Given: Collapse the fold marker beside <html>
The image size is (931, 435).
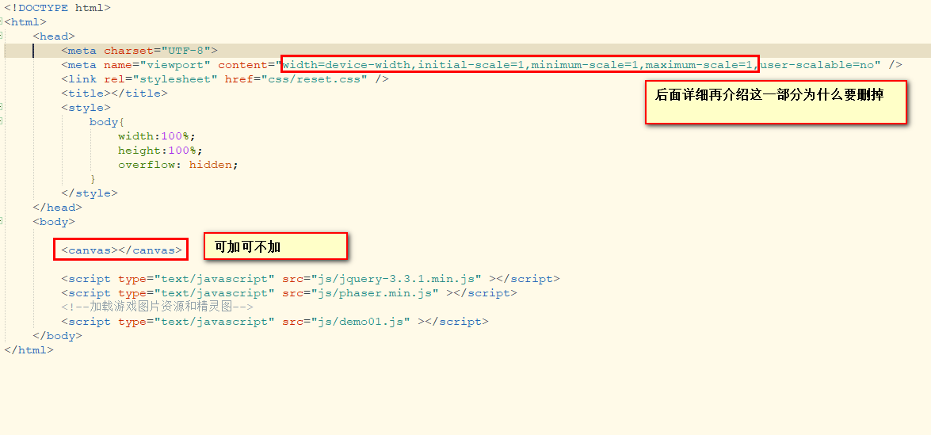Looking at the screenshot, I should point(1,21).
